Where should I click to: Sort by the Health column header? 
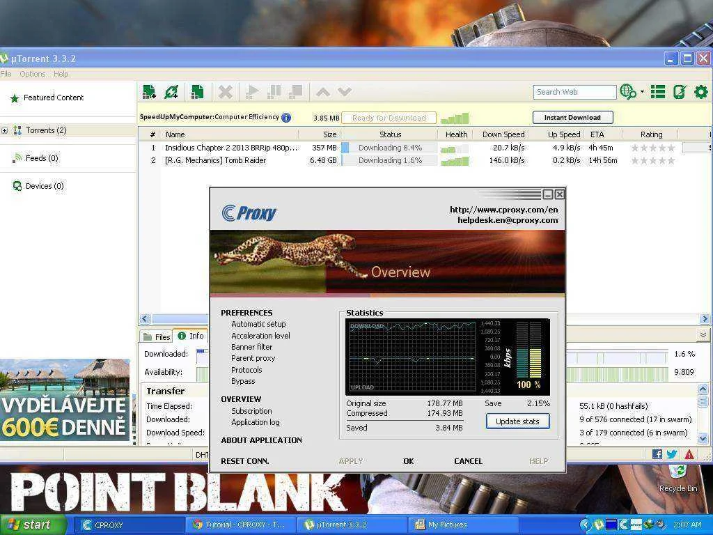[x=456, y=134]
